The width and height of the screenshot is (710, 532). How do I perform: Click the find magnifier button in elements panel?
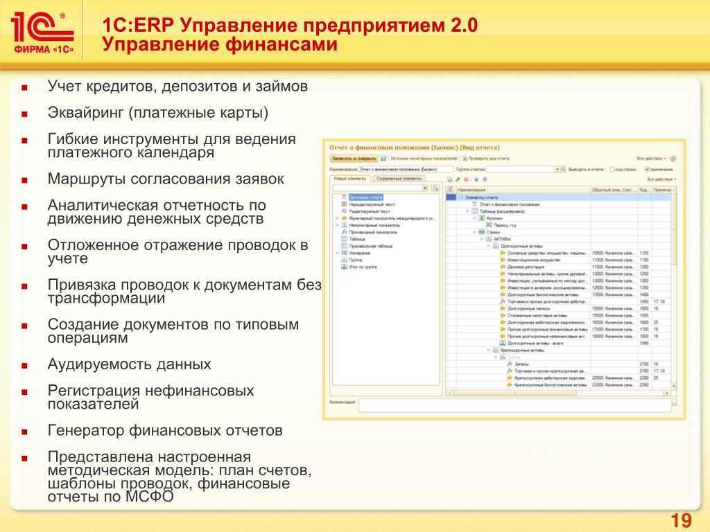click(435, 188)
